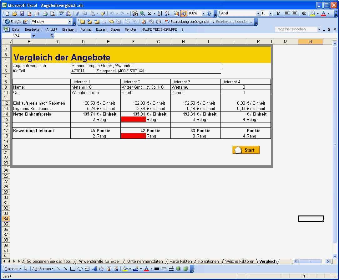This screenshot has width=339, height=280.
Task: Click the AutoSum sigma icon
Action: pyautogui.click(x=149, y=13)
